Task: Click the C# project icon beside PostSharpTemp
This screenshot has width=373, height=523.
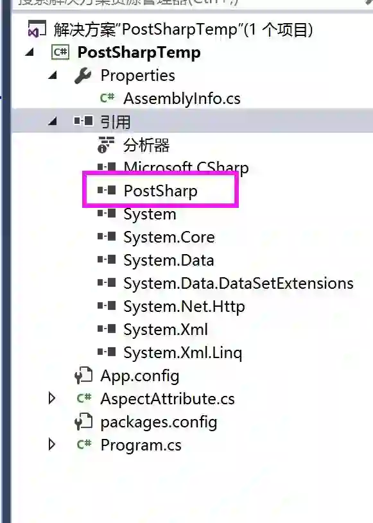Action: point(60,53)
